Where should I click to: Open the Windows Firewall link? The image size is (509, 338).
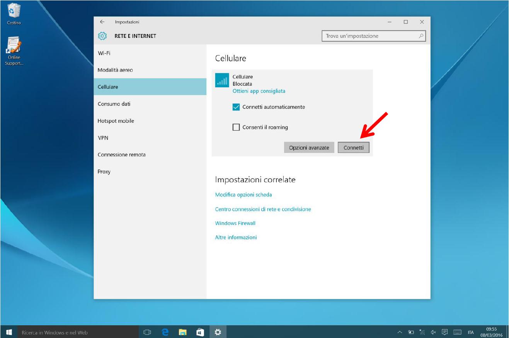coord(235,223)
